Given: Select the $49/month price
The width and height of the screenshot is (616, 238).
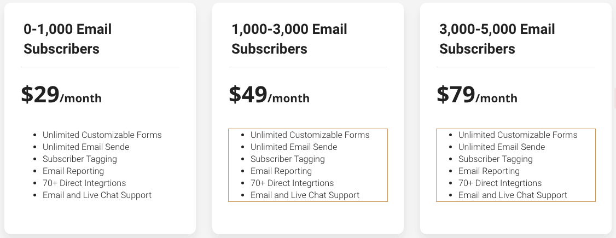Looking at the screenshot, I should 269,95.
